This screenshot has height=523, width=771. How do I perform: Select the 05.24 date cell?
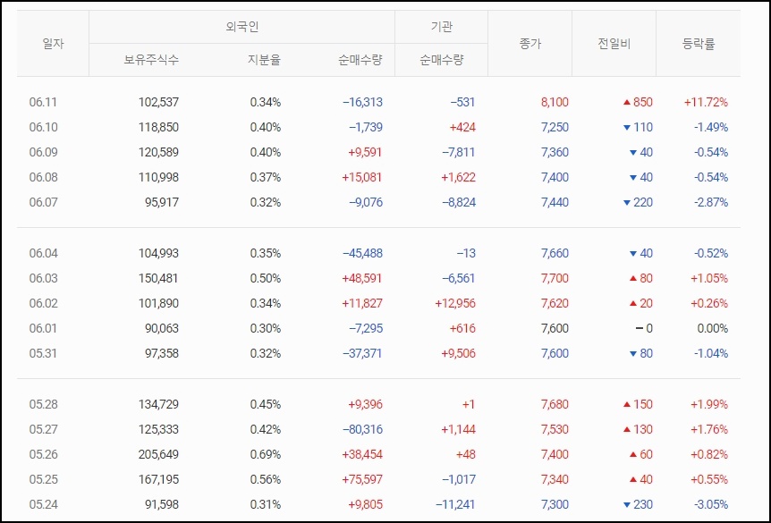coord(43,504)
